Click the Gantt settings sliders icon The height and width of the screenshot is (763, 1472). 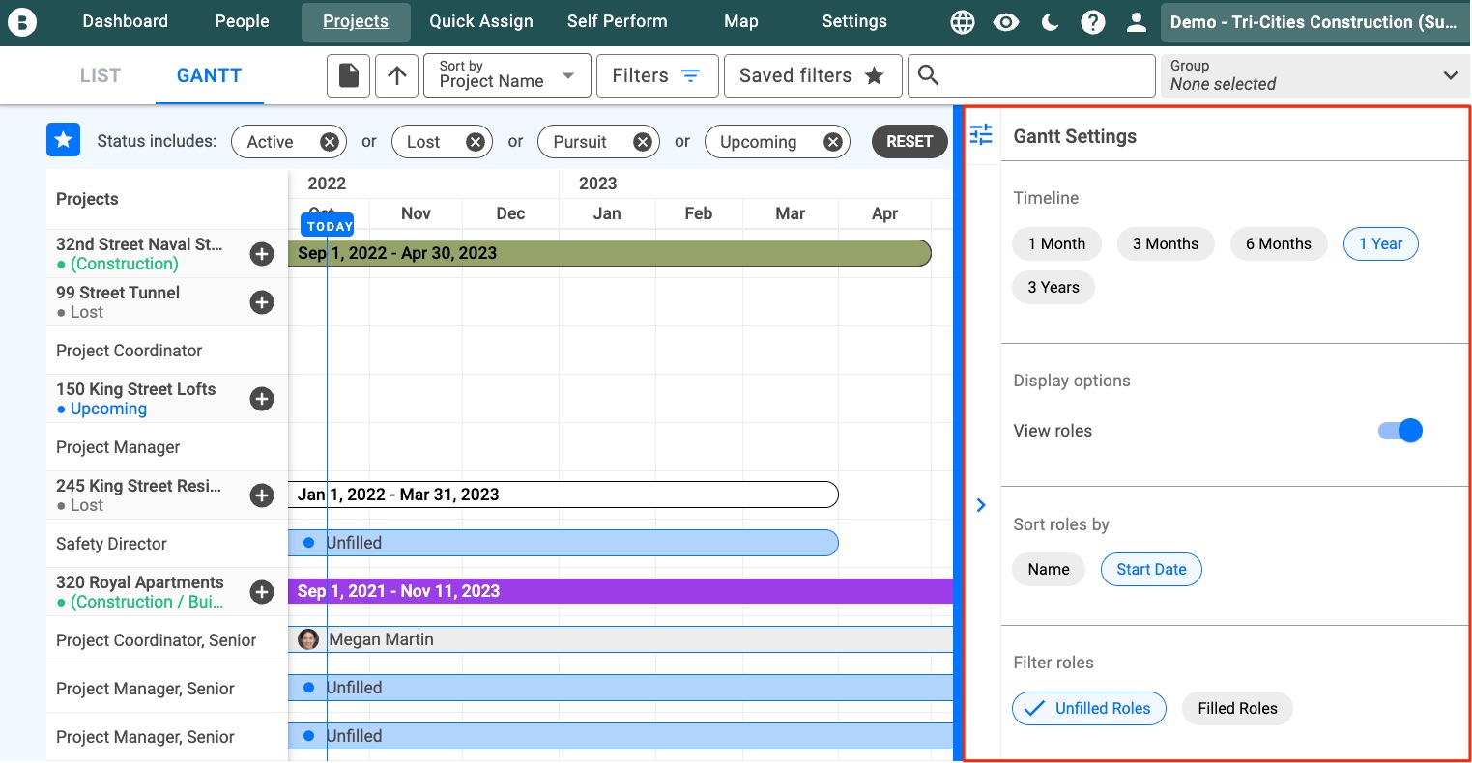(x=981, y=135)
